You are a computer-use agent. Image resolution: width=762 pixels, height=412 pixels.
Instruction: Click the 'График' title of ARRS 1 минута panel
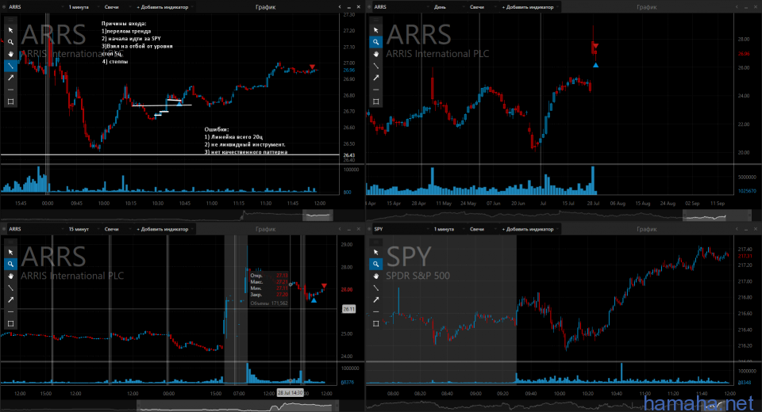pyautogui.click(x=265, y=7)
